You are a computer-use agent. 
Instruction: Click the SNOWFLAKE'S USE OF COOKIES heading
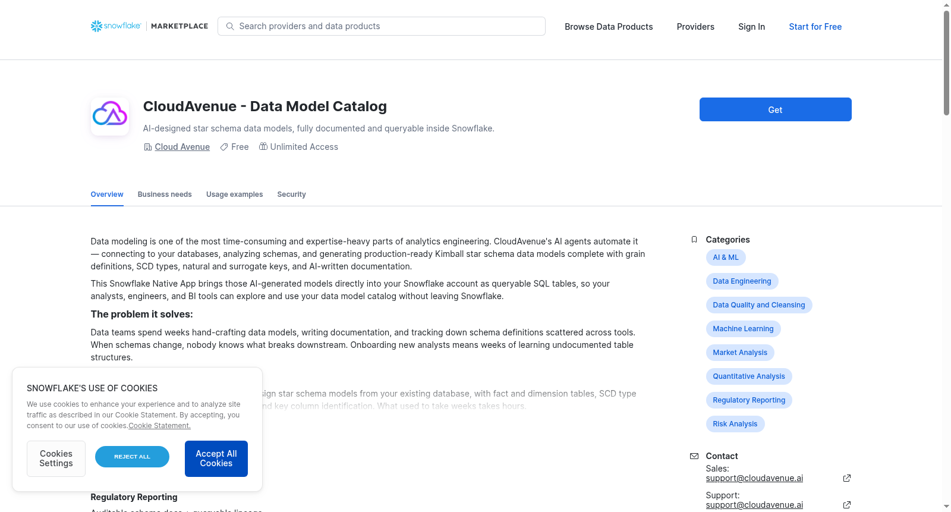[x=92, y=388]
